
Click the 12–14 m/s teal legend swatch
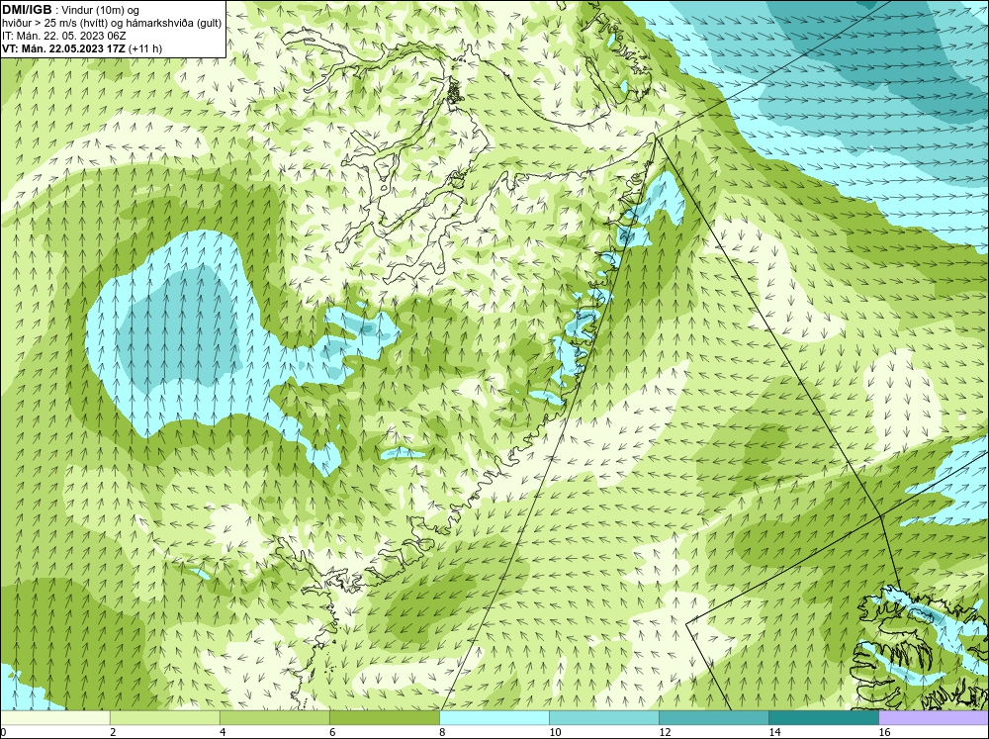click(713, 717)
